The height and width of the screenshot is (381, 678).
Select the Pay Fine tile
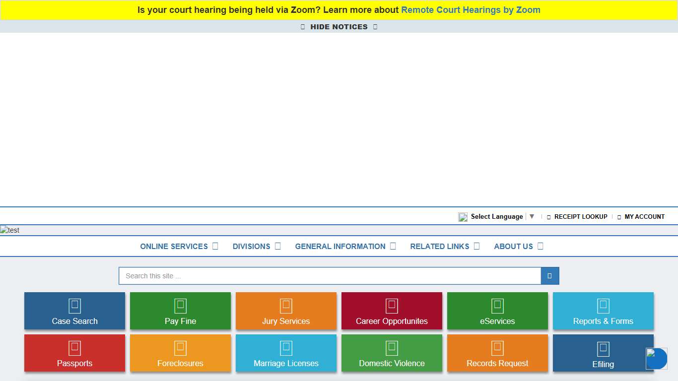pos(180,311)
